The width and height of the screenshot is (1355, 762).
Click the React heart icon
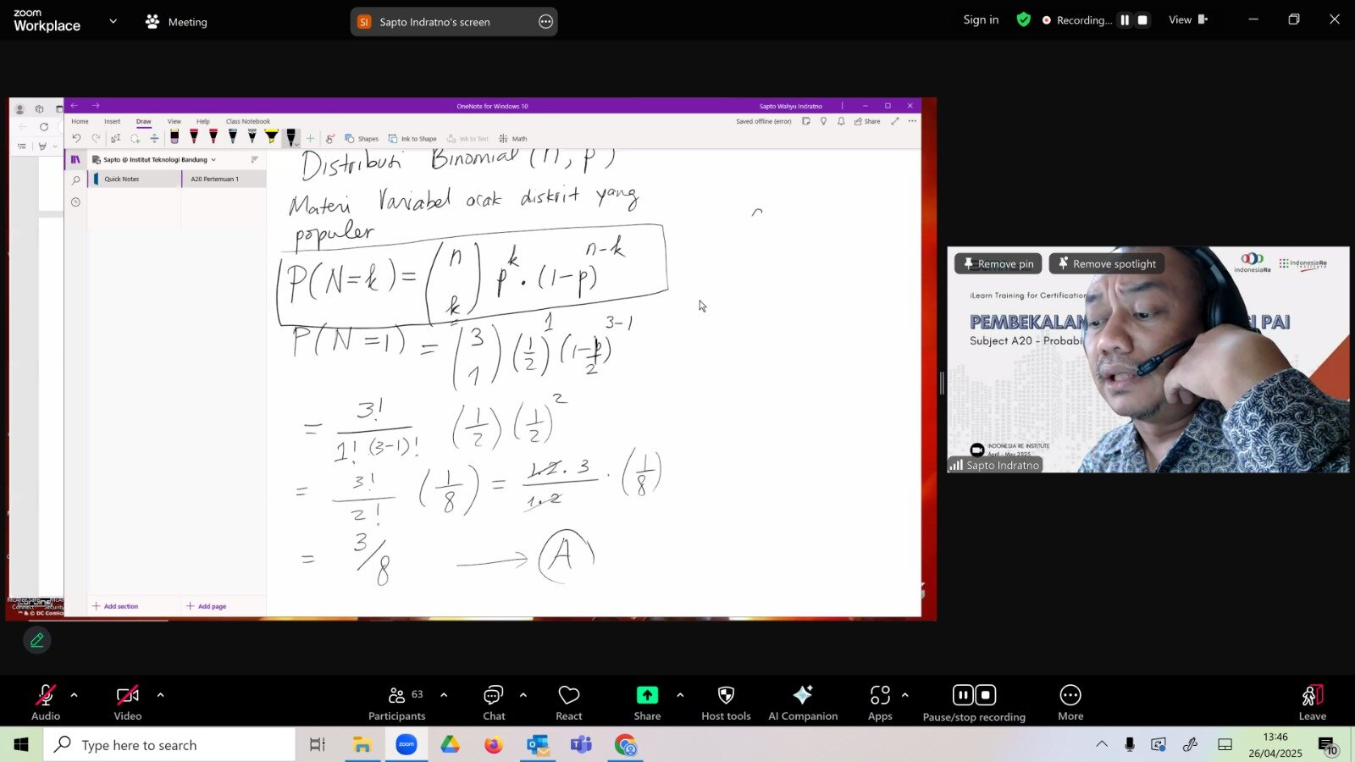[x=568, y=703]
